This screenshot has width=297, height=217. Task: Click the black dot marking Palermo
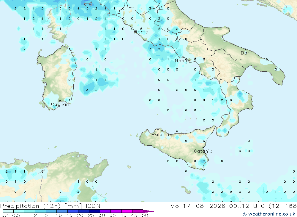click(162, 131)
